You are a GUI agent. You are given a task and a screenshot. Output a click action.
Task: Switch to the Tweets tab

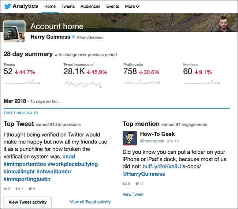click(x=68, y=6)
